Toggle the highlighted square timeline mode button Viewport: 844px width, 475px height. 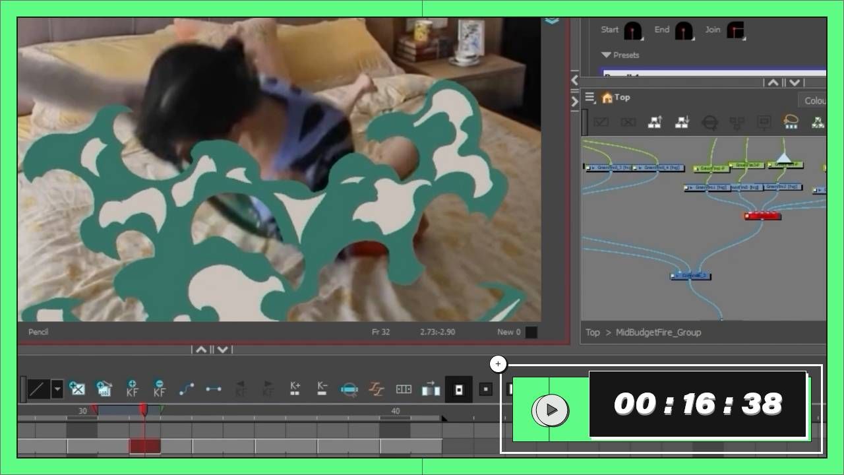tap(458, 389)
